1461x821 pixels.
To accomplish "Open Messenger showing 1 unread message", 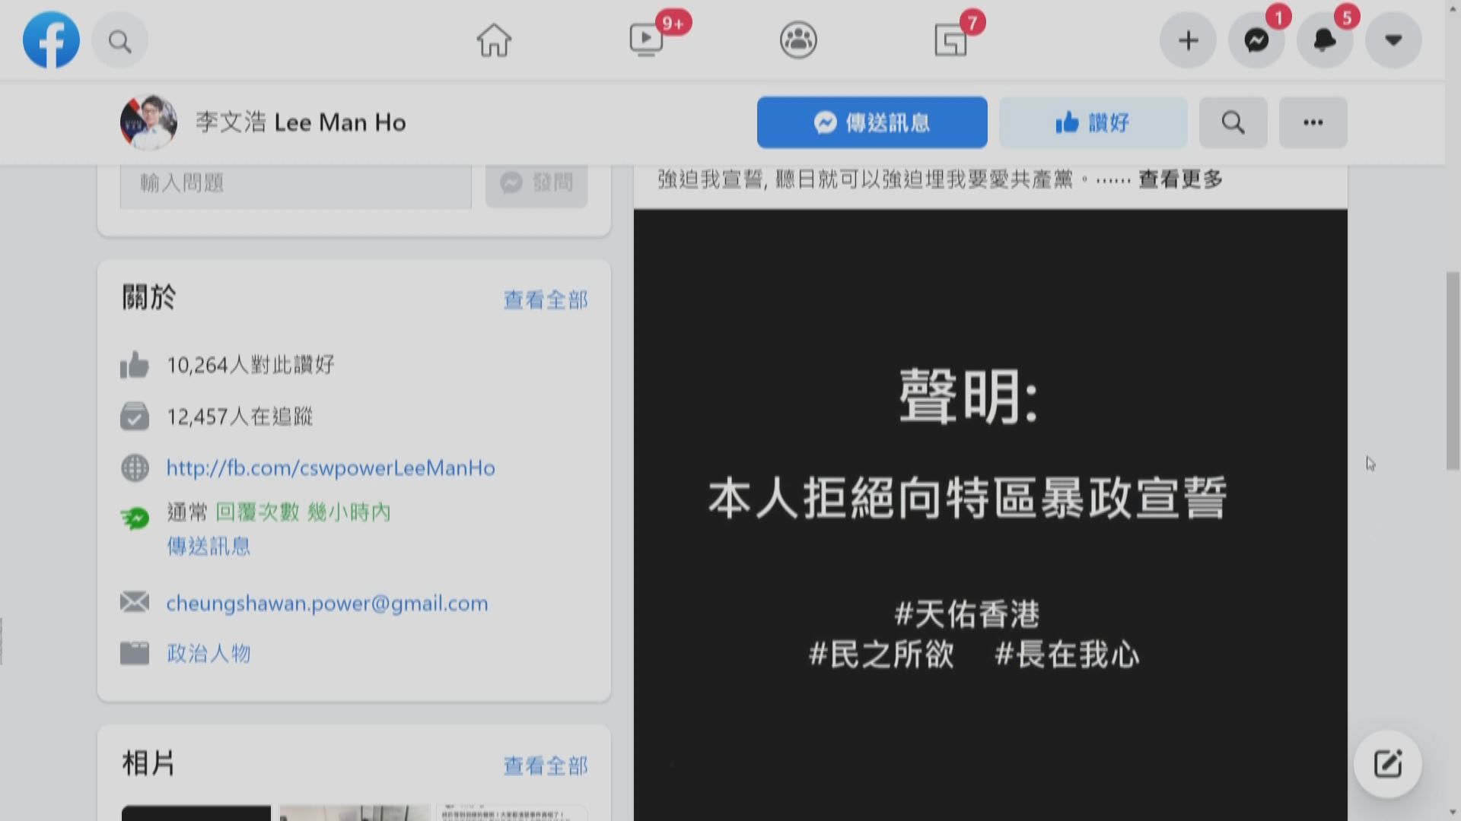I will pyautogui.click(x=1256, y=40).
